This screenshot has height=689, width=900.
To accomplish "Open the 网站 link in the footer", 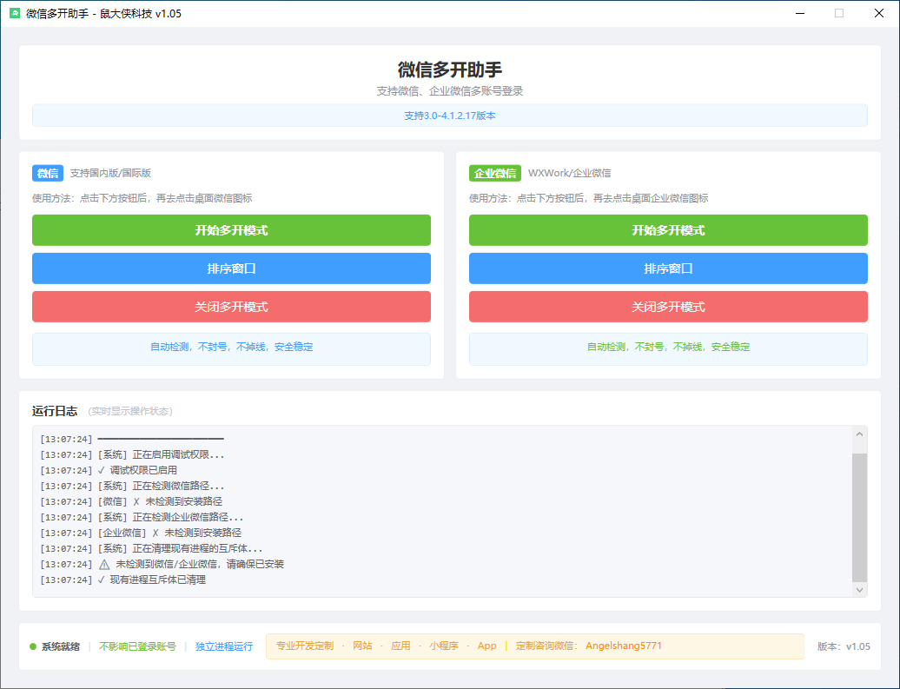I will coord(362,646).
